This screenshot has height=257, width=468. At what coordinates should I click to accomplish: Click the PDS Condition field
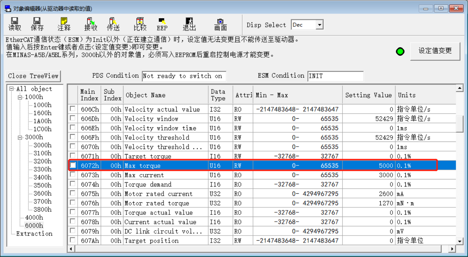pyautogui.click(x=184, y=76)
